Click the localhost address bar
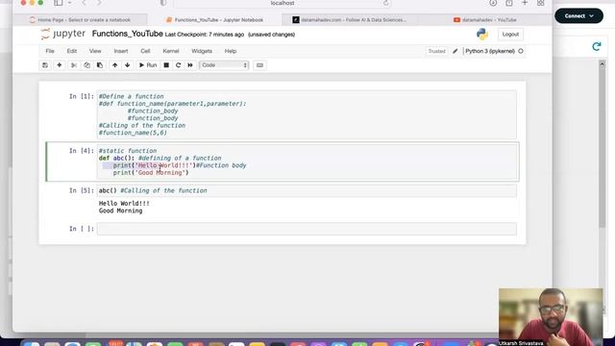 [x=283, y=3]
